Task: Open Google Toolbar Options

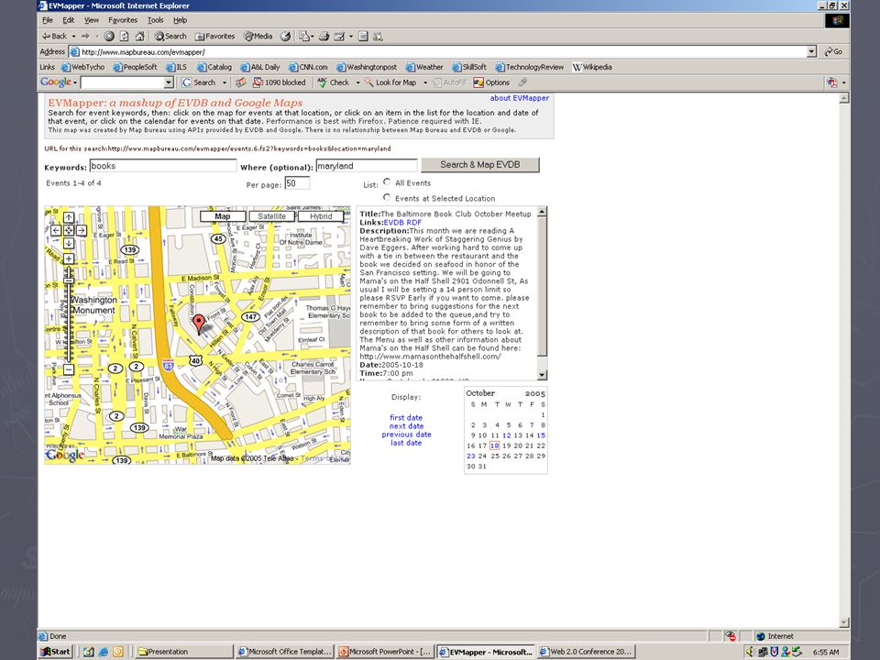Action: (491, 82)
